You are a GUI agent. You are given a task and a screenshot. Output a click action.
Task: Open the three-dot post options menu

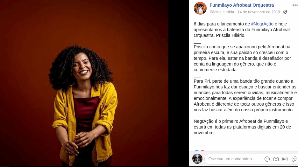295,5
